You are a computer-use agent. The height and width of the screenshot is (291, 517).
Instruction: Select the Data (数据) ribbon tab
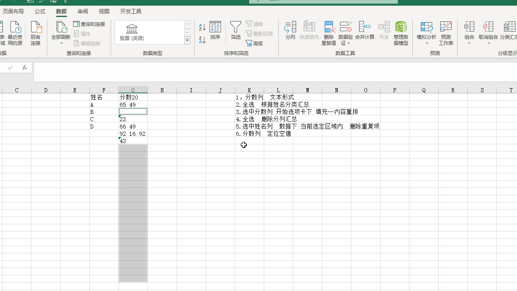[x=61, y=11]
